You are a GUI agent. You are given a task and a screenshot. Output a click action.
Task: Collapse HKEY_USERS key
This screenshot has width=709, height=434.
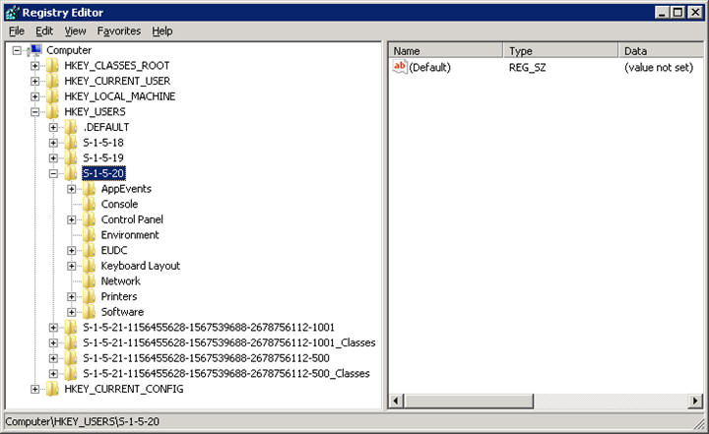34,112
